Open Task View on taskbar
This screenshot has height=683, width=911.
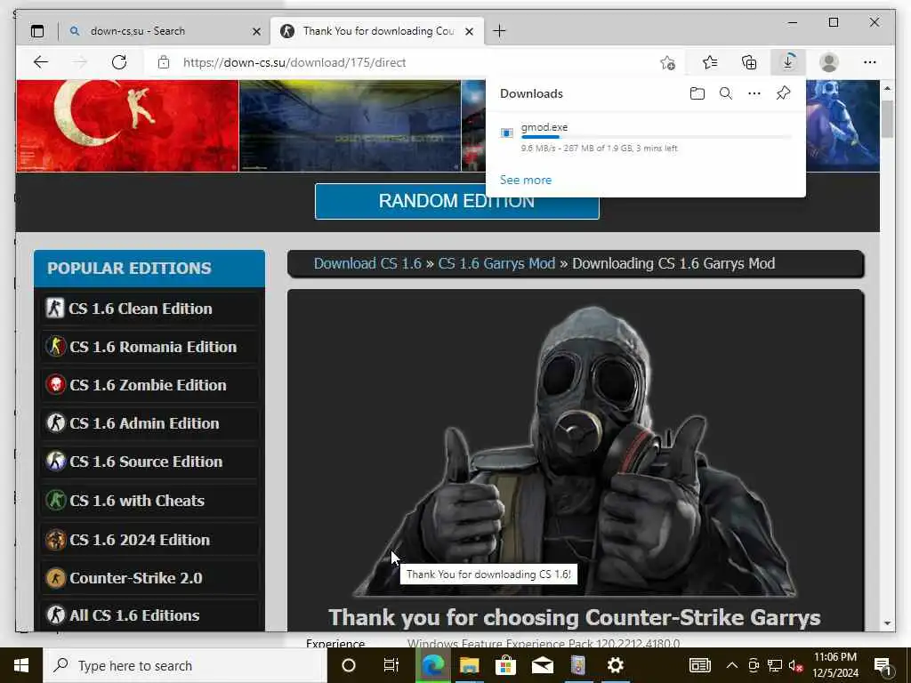[391, 665]
